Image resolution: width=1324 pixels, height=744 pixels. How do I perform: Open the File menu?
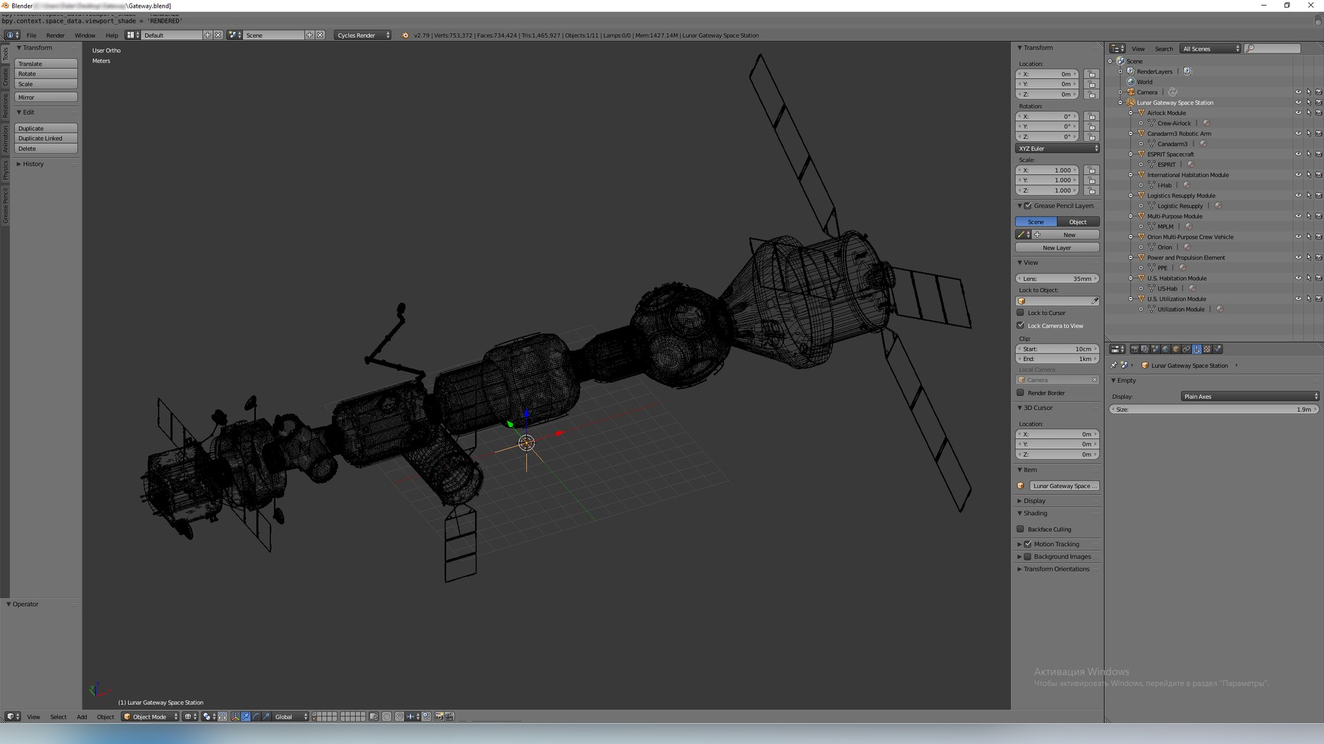(x=31, y=35)
